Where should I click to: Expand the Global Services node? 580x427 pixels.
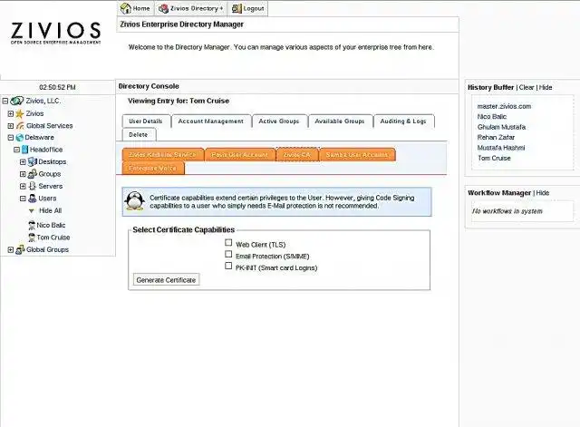point(11,126)
